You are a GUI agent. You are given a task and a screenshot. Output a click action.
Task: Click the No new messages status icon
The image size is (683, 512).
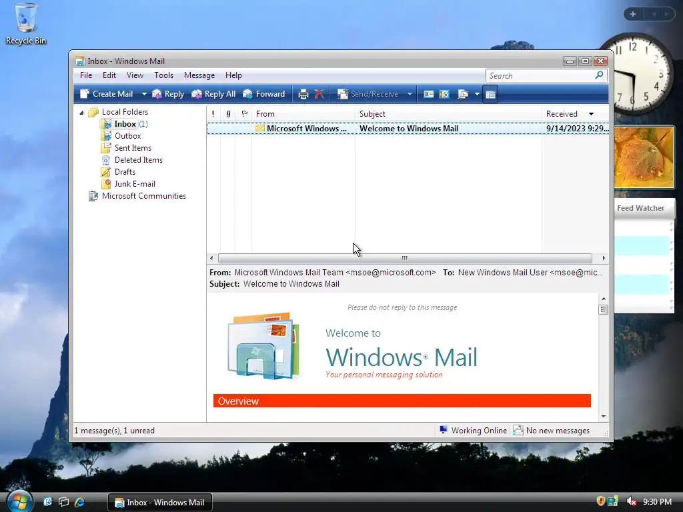click(x=518, y=431)
